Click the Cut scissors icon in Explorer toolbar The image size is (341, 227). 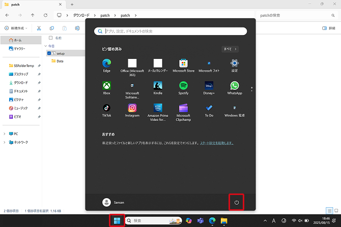point(39,28)
